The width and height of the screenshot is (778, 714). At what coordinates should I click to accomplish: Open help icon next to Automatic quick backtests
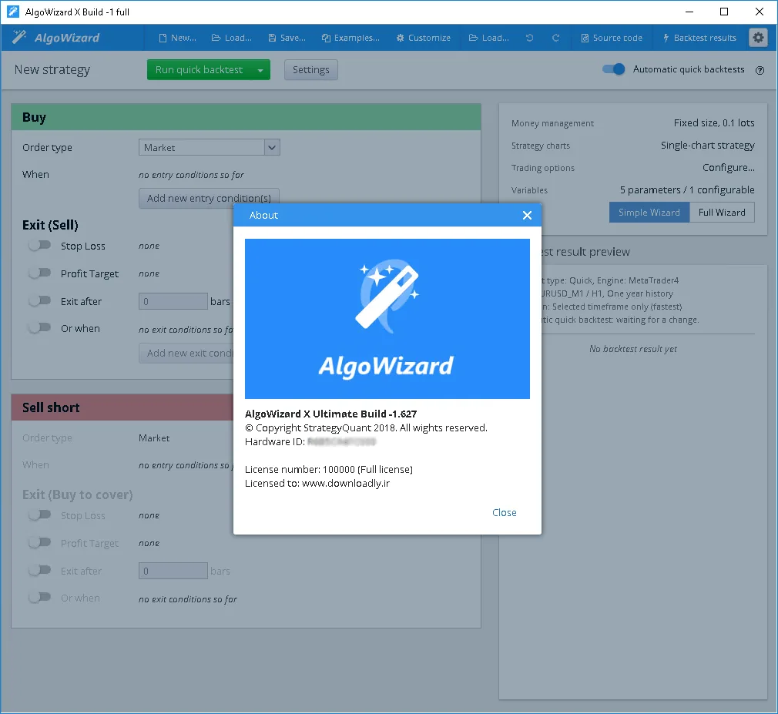(x=760, y=70)
